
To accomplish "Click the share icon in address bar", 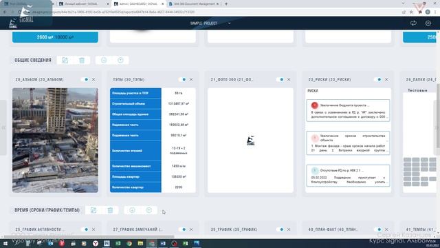I will pos(404,12).
